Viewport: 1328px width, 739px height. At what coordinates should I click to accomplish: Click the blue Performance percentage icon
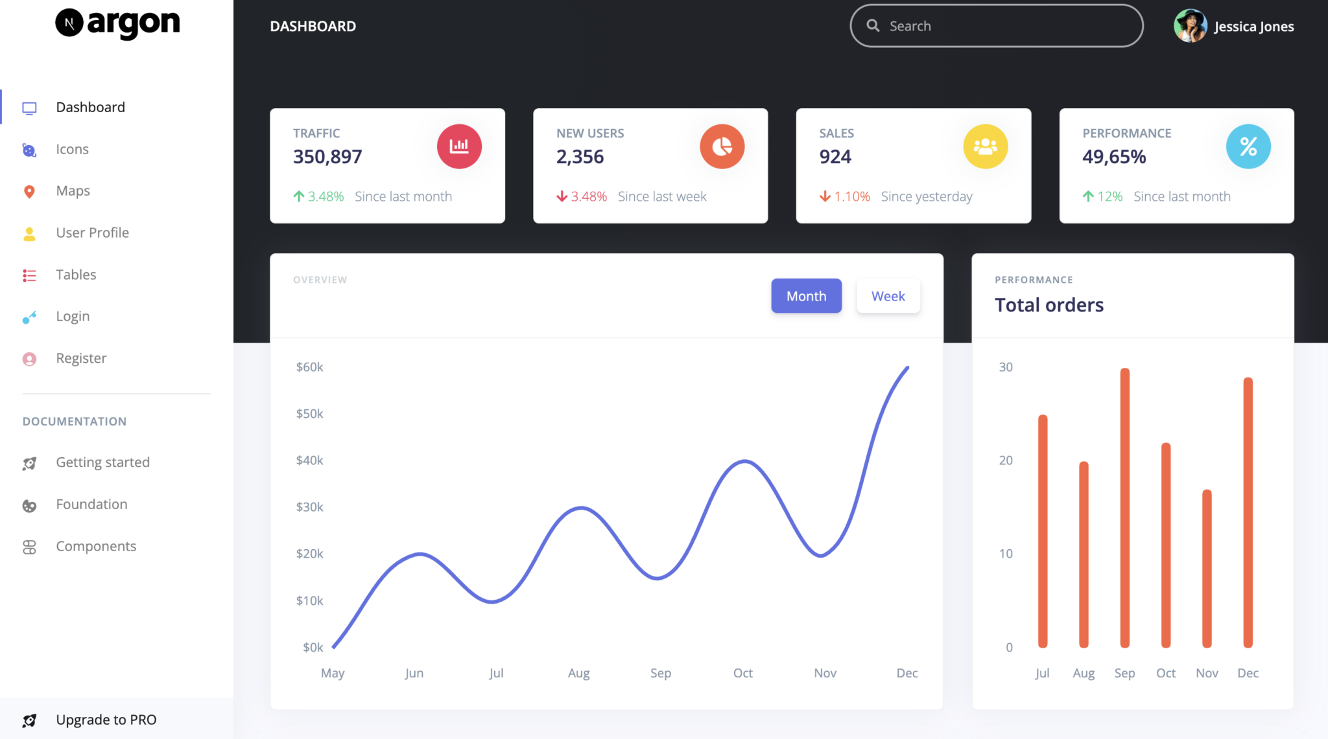(1248, 146)
